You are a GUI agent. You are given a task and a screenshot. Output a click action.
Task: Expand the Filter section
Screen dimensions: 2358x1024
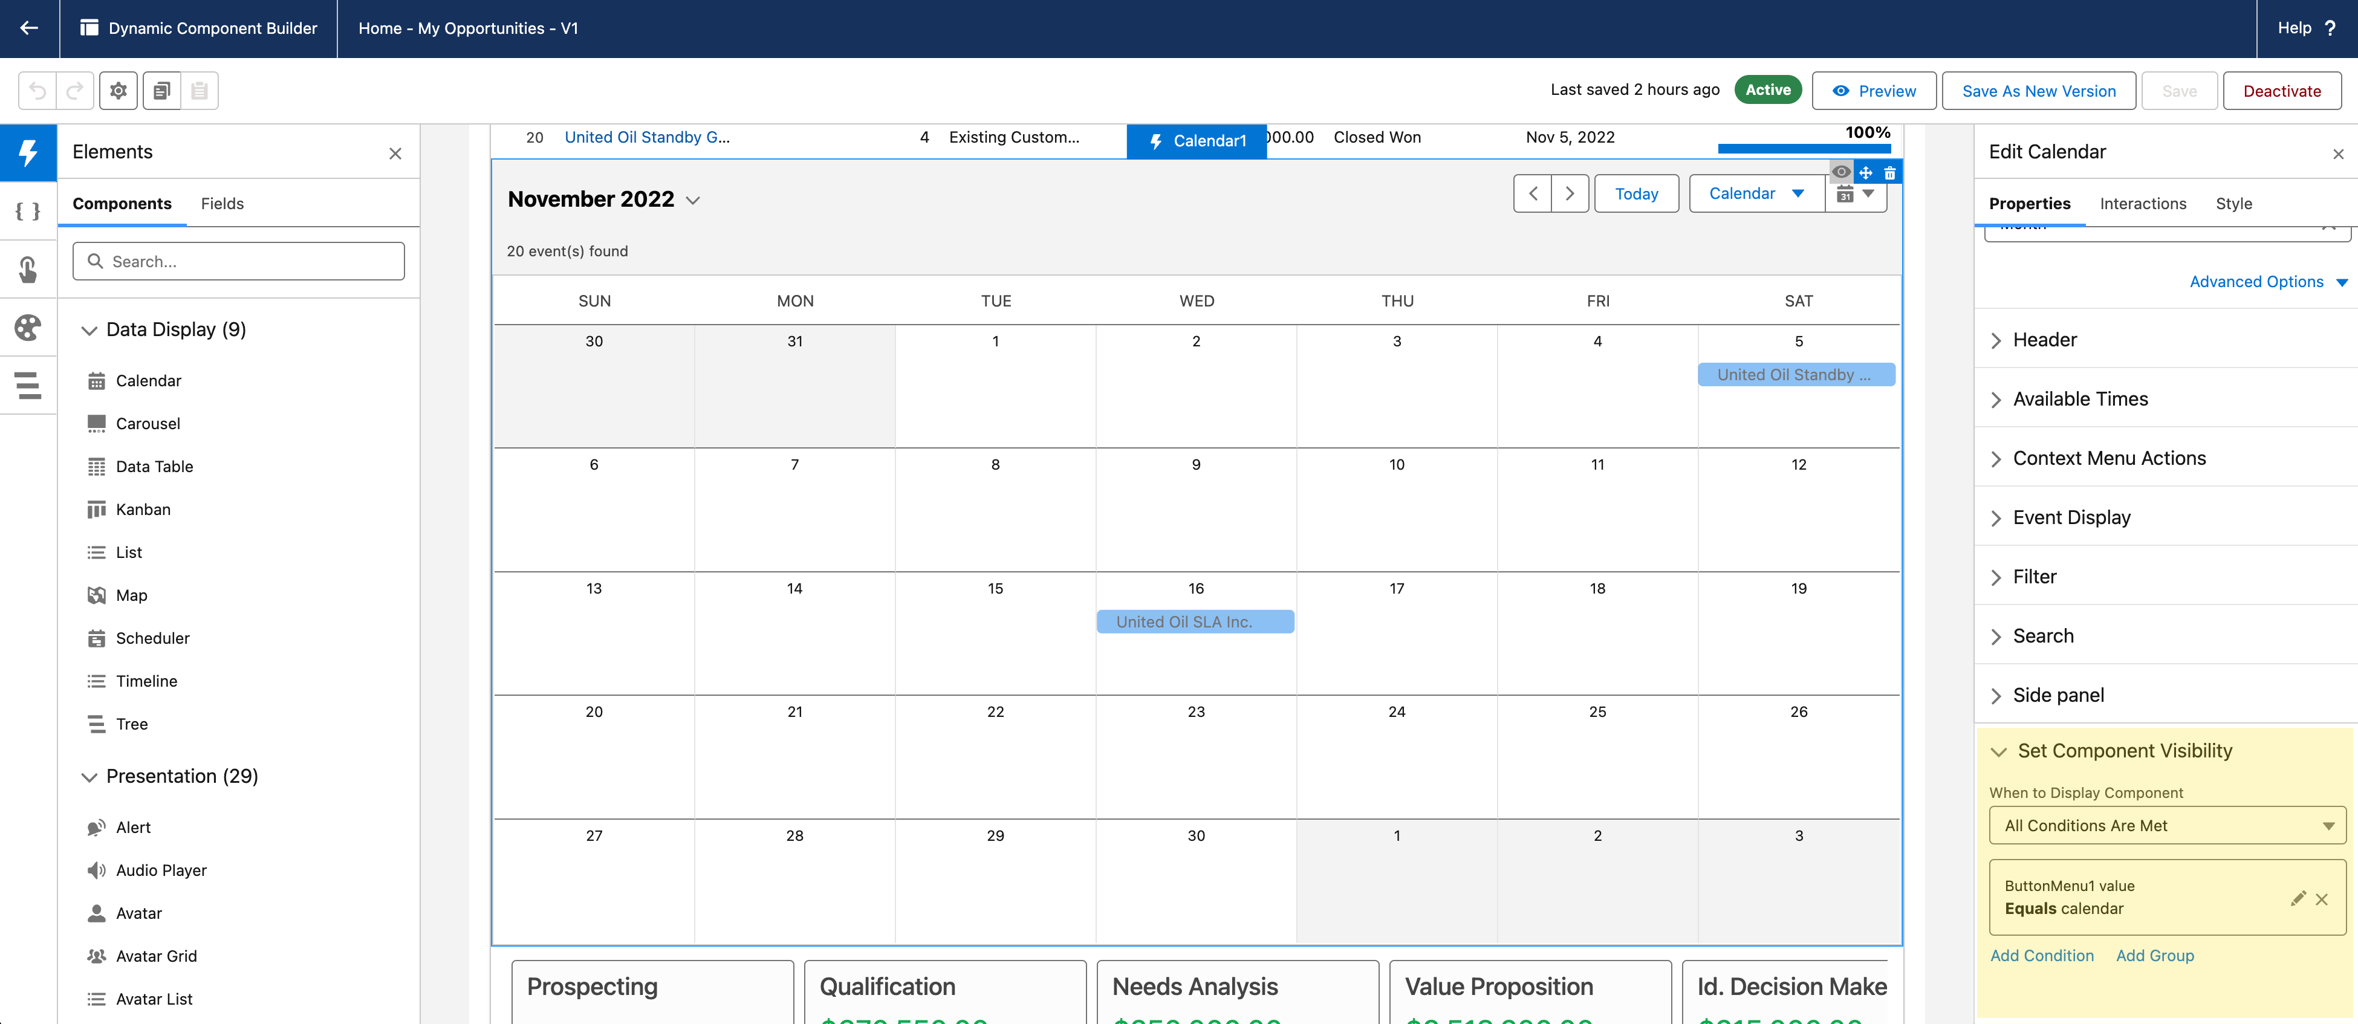2165,577
